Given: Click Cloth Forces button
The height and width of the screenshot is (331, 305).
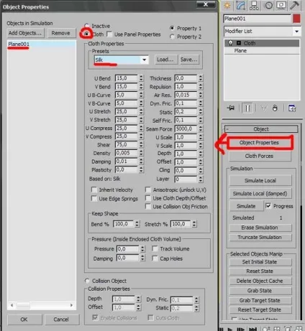Looking at the screenshot, I should point(260,156).
